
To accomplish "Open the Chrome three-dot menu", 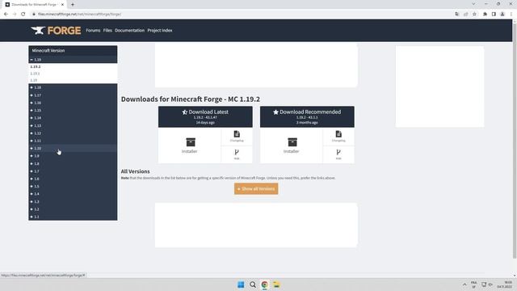I will (x=511, y=15).
